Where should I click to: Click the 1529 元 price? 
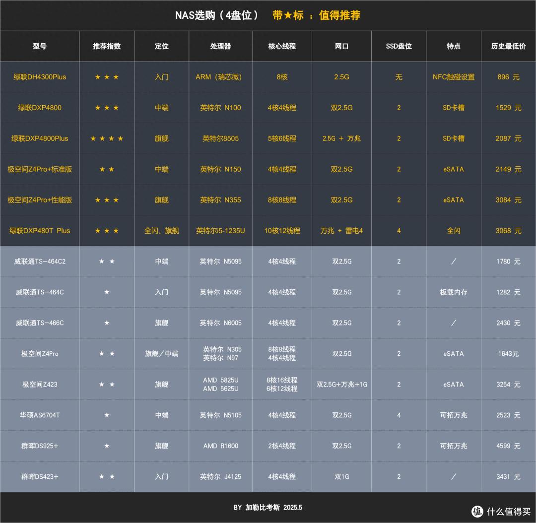tap(508, 108)
